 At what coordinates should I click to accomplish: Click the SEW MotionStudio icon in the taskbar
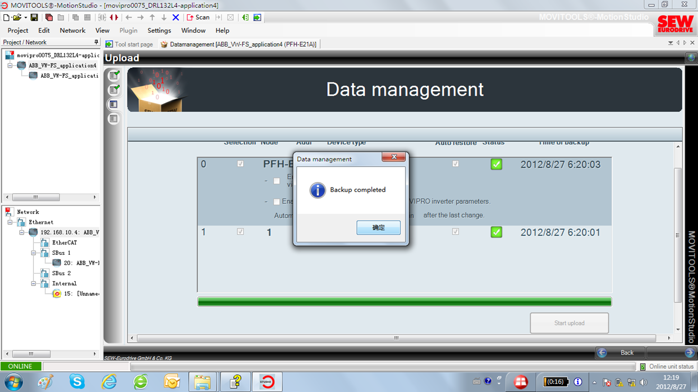(x=267, y=381)
